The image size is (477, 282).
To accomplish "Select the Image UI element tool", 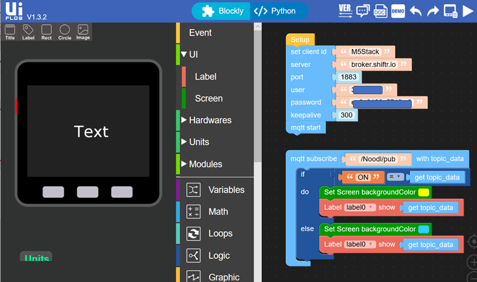I will (x=82, y=32).
